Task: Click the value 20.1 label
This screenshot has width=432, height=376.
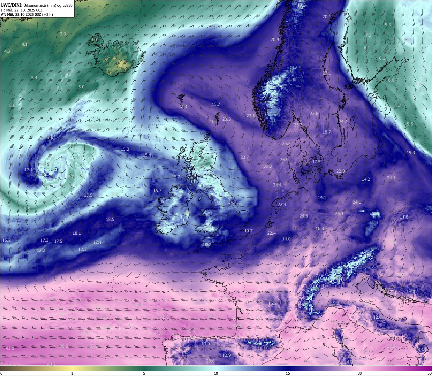Action: pyautogui.click(x=327, y=17)
